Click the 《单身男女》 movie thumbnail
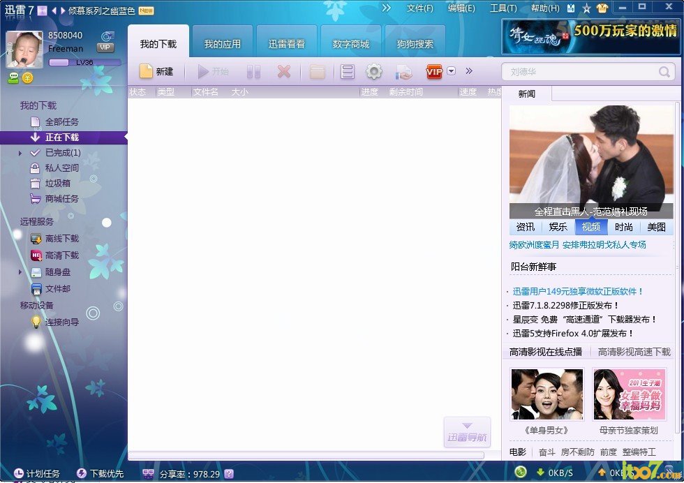The height and width of the screenshot is (483, 684). tap(547, 394)
